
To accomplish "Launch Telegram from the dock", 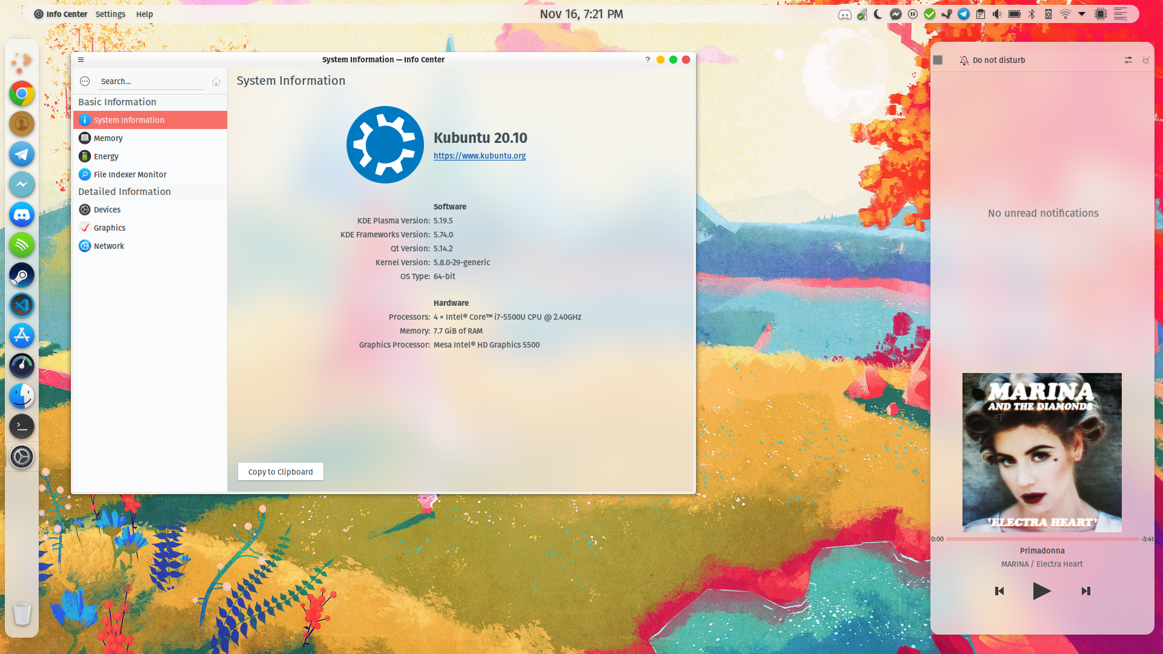I will (x=22, y=154).
